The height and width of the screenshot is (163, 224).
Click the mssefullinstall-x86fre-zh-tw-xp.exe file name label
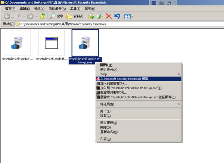pyautogui.click(x=85, y=61)
